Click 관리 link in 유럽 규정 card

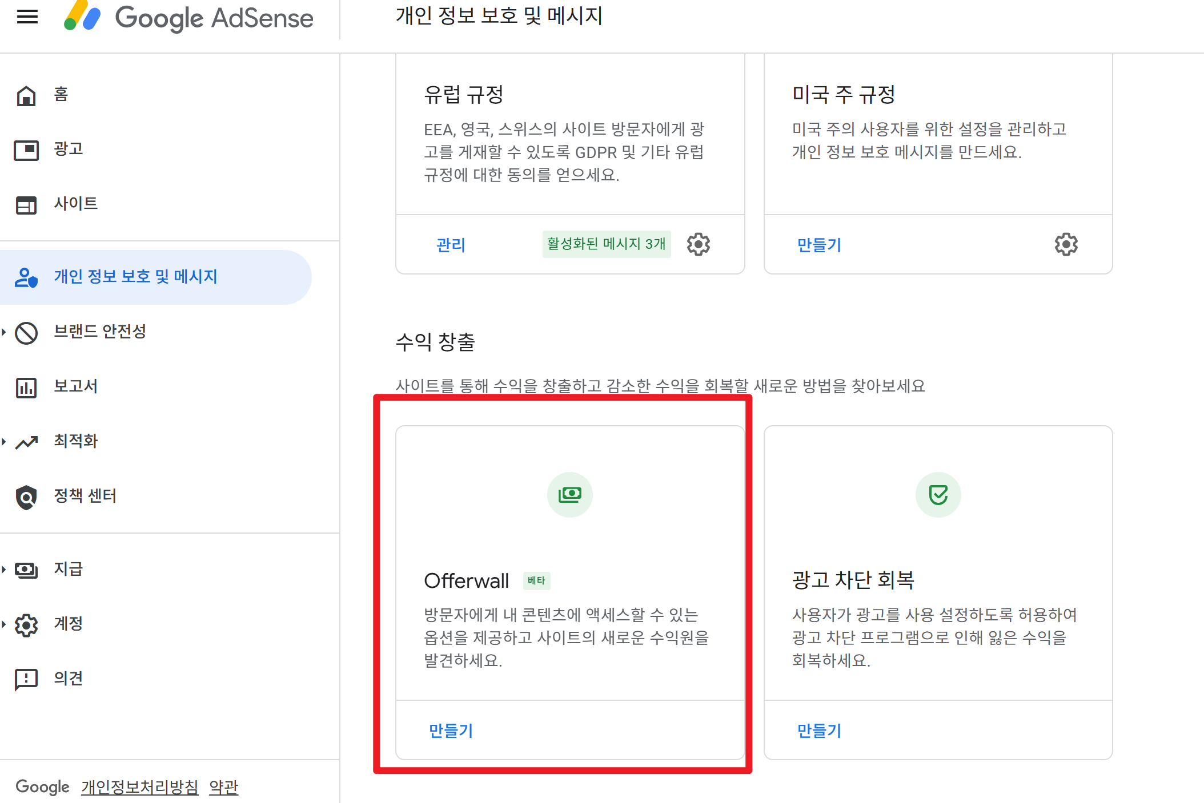(x=451, y=245)
